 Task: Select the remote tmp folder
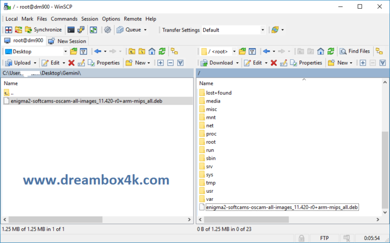207,183
